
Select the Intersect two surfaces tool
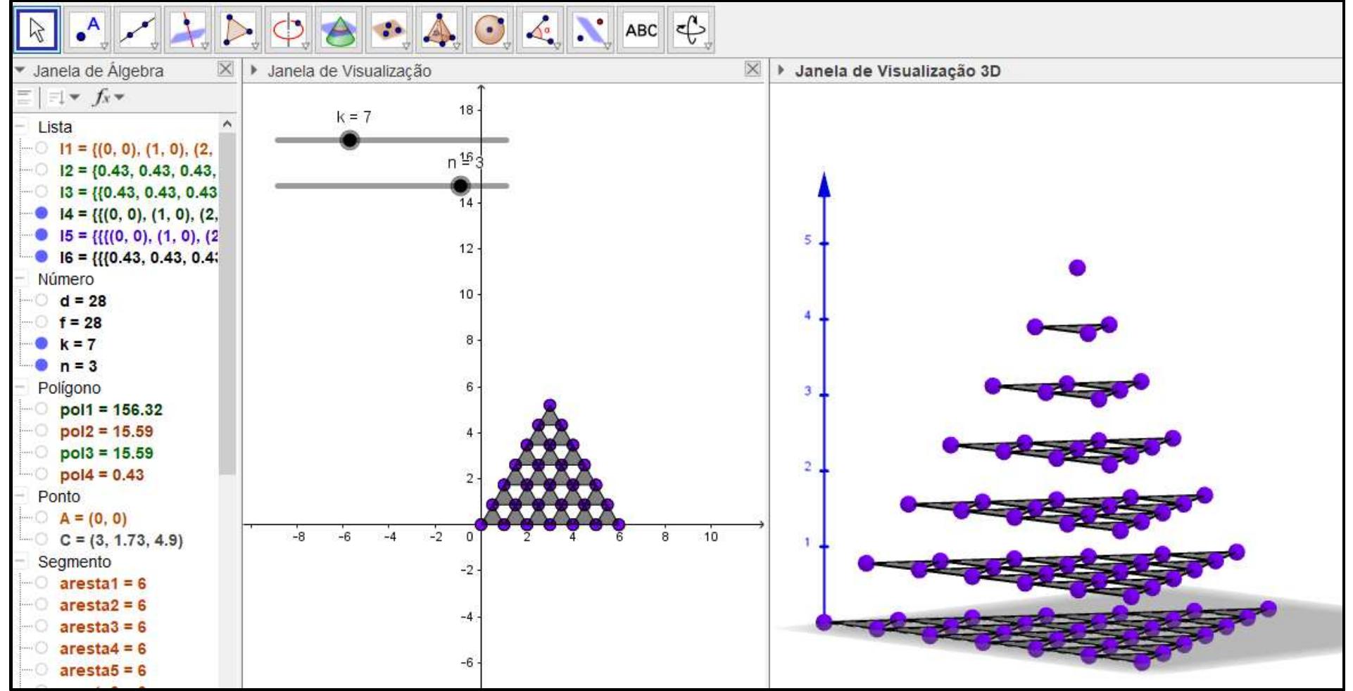click(x=339, y=30)
